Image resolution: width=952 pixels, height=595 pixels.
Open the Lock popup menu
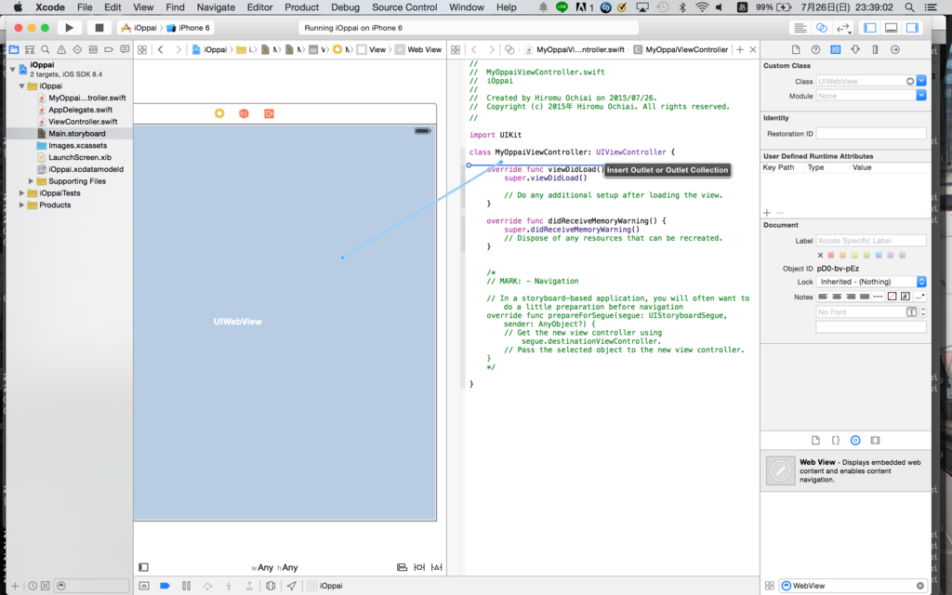pos(871,282)
